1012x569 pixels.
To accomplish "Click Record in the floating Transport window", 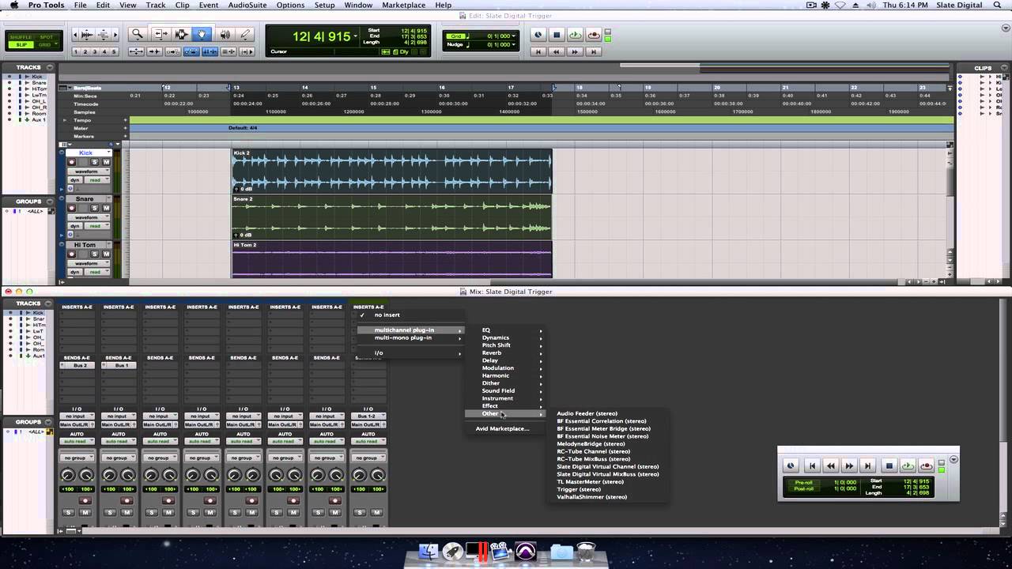I will pos(927,466).
